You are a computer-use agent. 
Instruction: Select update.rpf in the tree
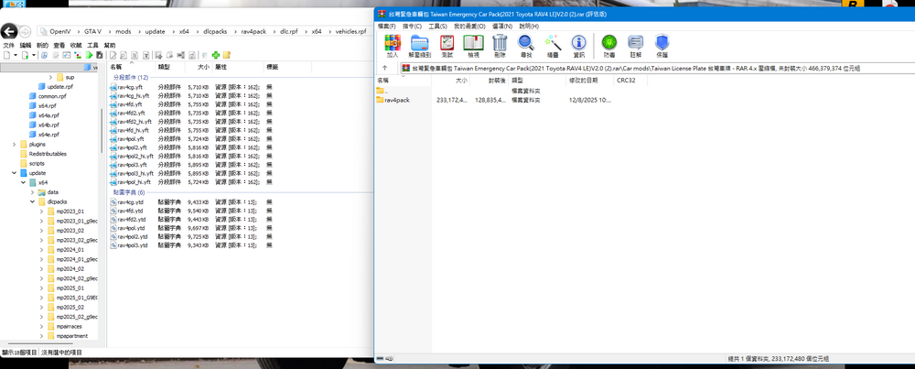(x=56, y=86)
